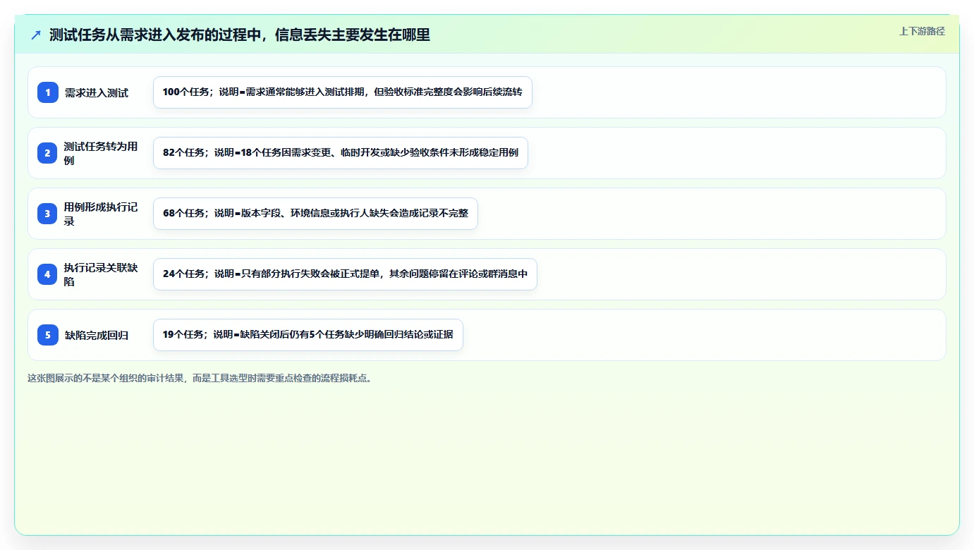Image resolution: width=974 pixels, height=550 pixels.
Task: Click the arrow icon beside the title
Action: (36, 35)
